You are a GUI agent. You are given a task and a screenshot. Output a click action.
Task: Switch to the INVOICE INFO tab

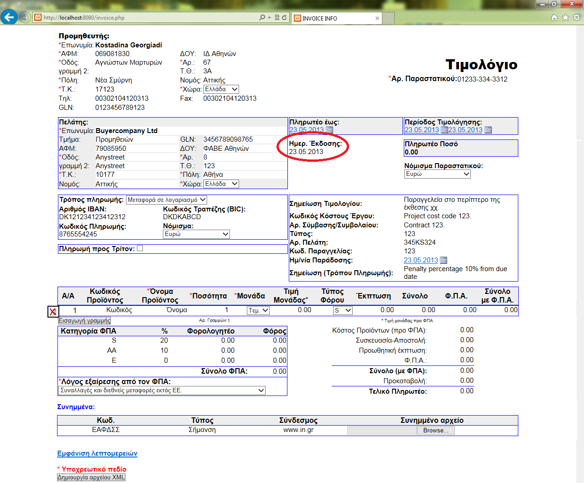pyautogui.click(x=337, y=18)
